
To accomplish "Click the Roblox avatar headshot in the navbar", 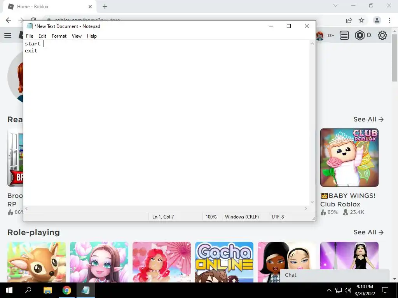I will click(320, 35).
